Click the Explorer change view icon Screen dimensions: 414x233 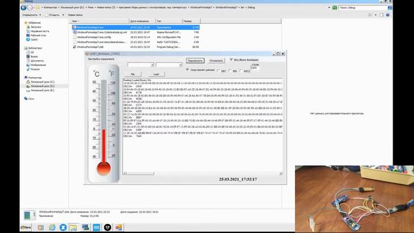click(370, 15)
